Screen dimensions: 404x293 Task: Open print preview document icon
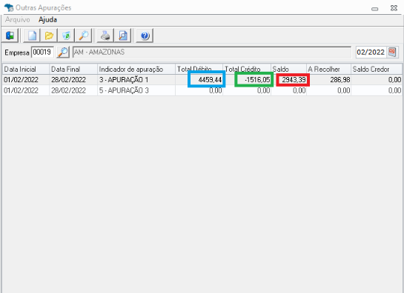(123, 36)
